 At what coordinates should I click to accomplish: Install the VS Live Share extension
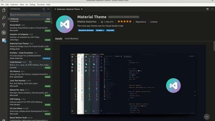click(x=48, y=114)
